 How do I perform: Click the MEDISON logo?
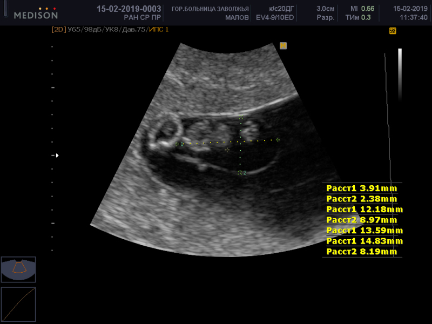coord(36,13)
